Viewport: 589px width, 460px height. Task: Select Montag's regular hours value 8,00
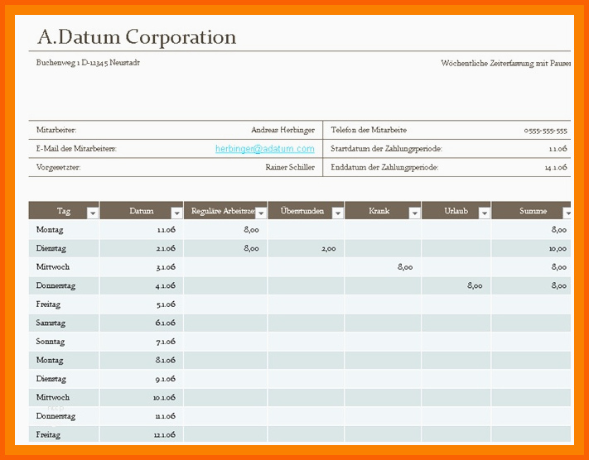[251, 230]
